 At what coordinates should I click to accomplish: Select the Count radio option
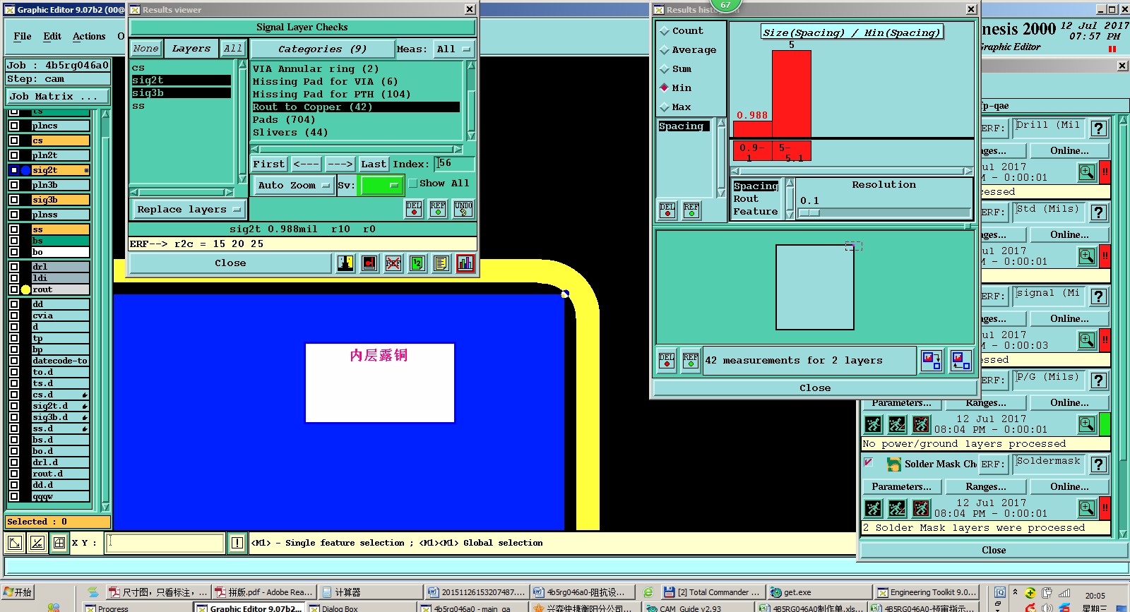point(665,31)
